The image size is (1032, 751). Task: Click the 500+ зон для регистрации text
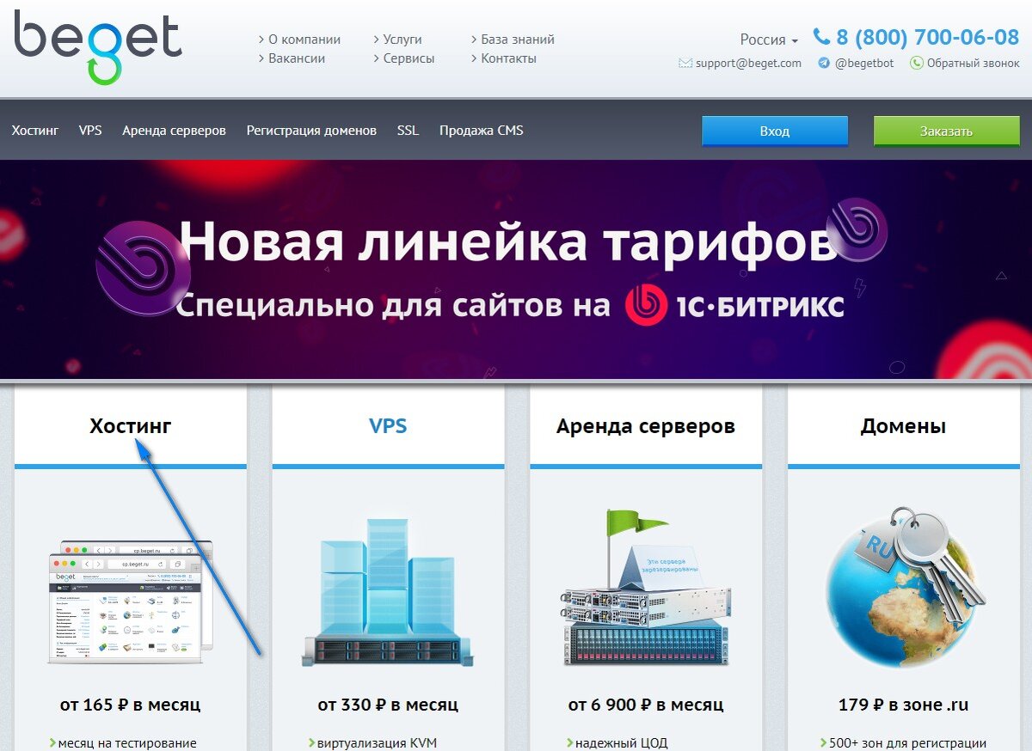tap(907, 742)
